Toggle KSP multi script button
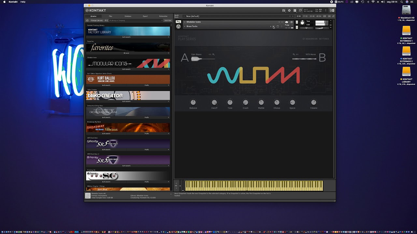The image size is (417, 234). [x=324, y=16]
